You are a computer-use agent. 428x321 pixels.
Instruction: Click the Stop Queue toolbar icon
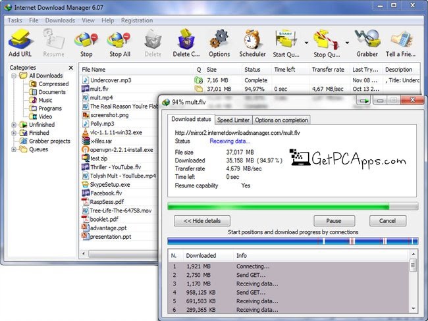click(x=326, y=40)
